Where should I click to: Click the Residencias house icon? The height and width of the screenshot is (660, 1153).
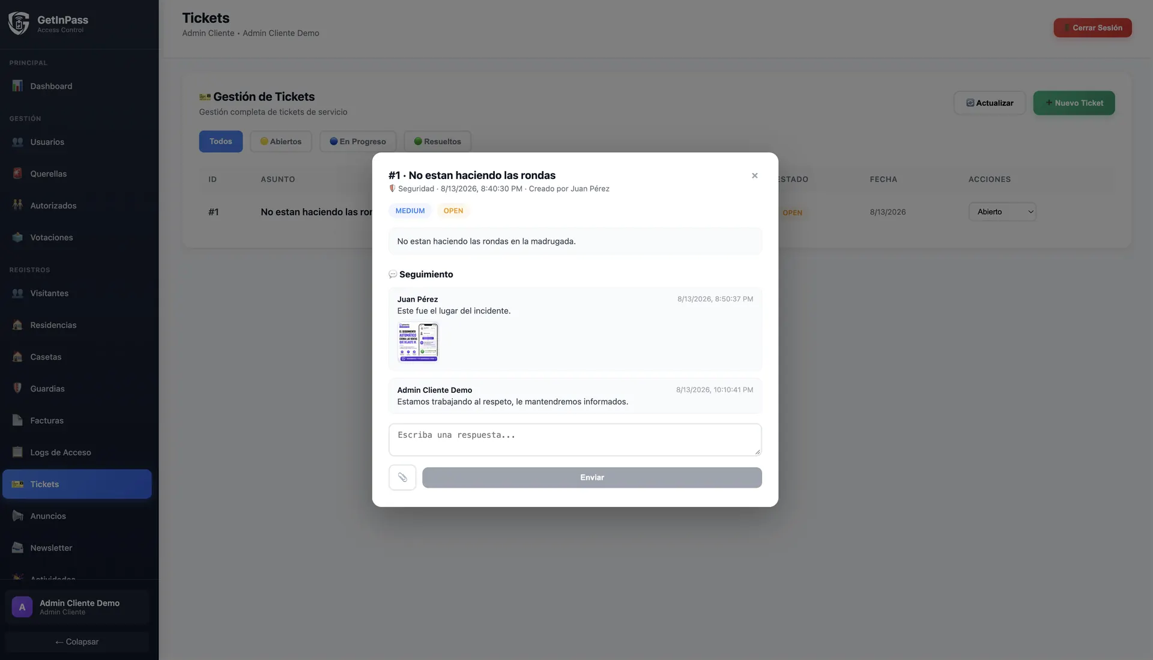(x=17, y=325)
